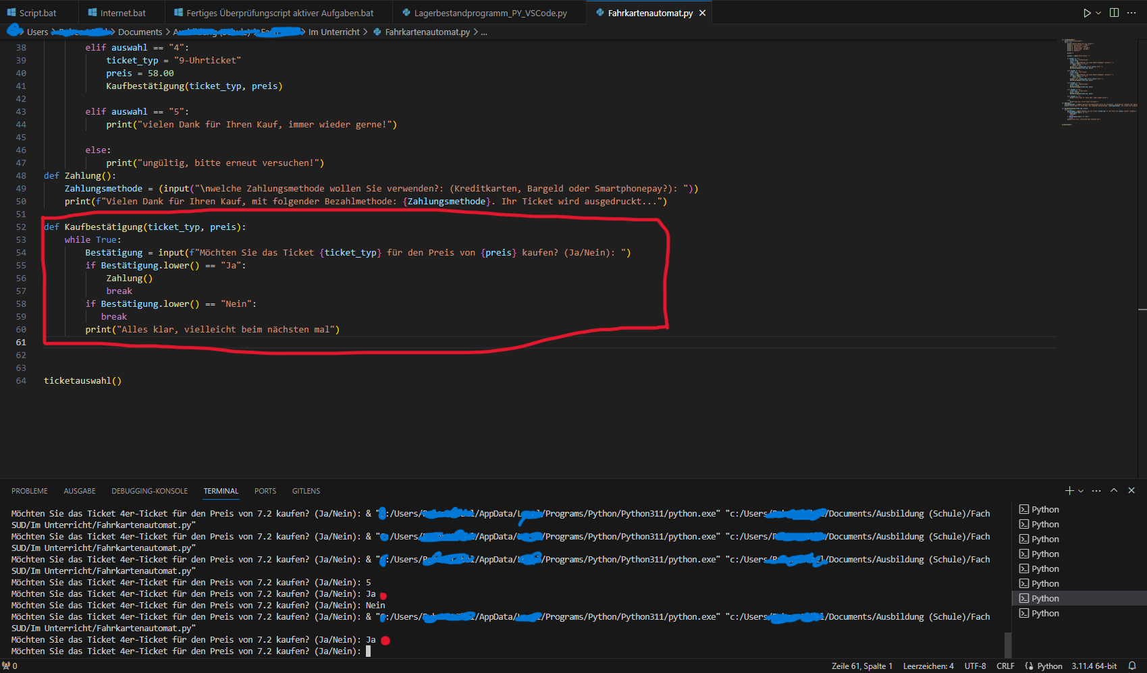Screen dimensions: 1147x673
Task: Click the ticketauswahl() call on line 64
Action: [x=82, y=380]
